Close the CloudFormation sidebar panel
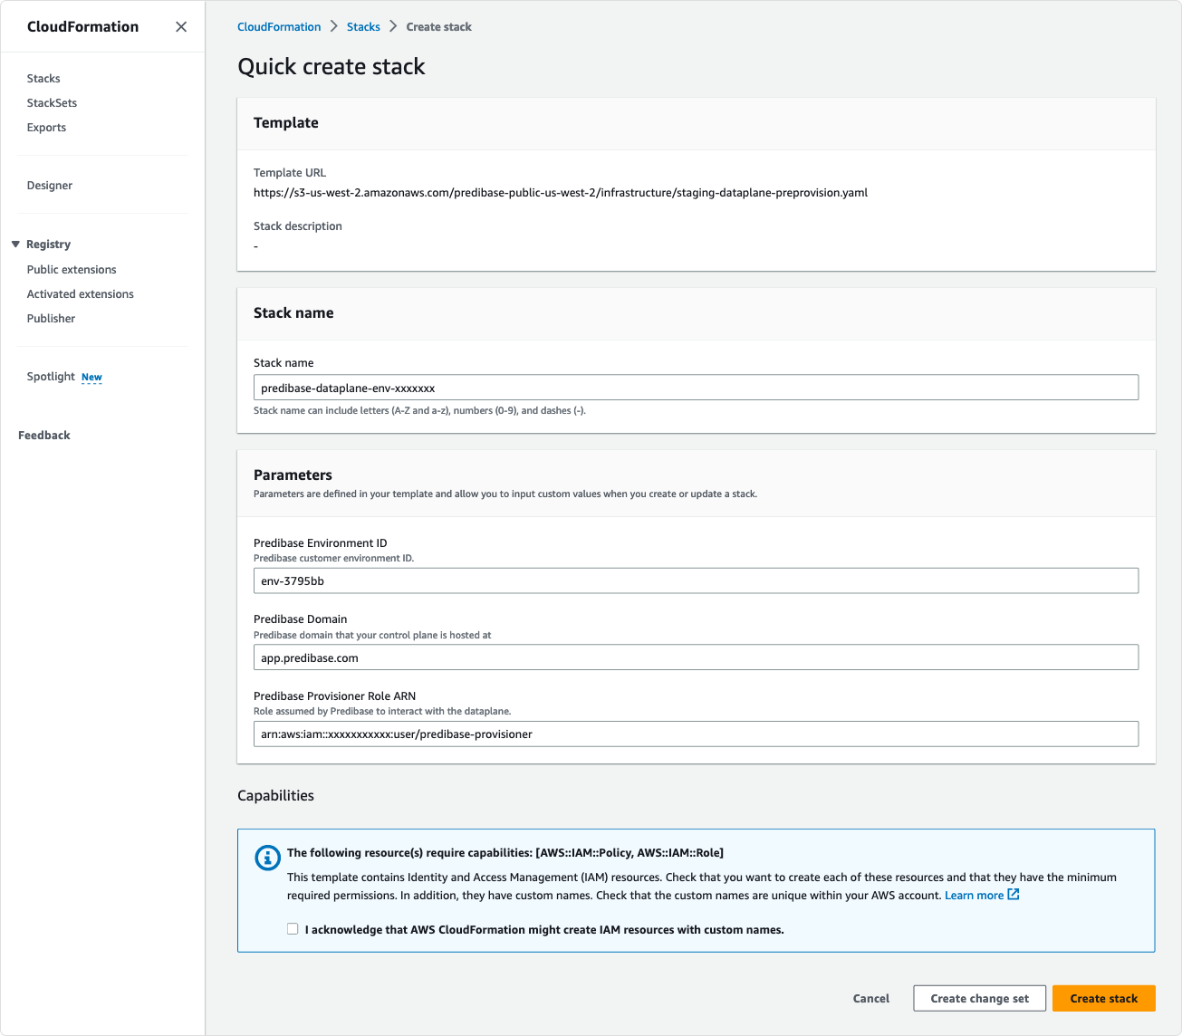The height and width of the screenshot is (1036, 1182). click(181, 26)
